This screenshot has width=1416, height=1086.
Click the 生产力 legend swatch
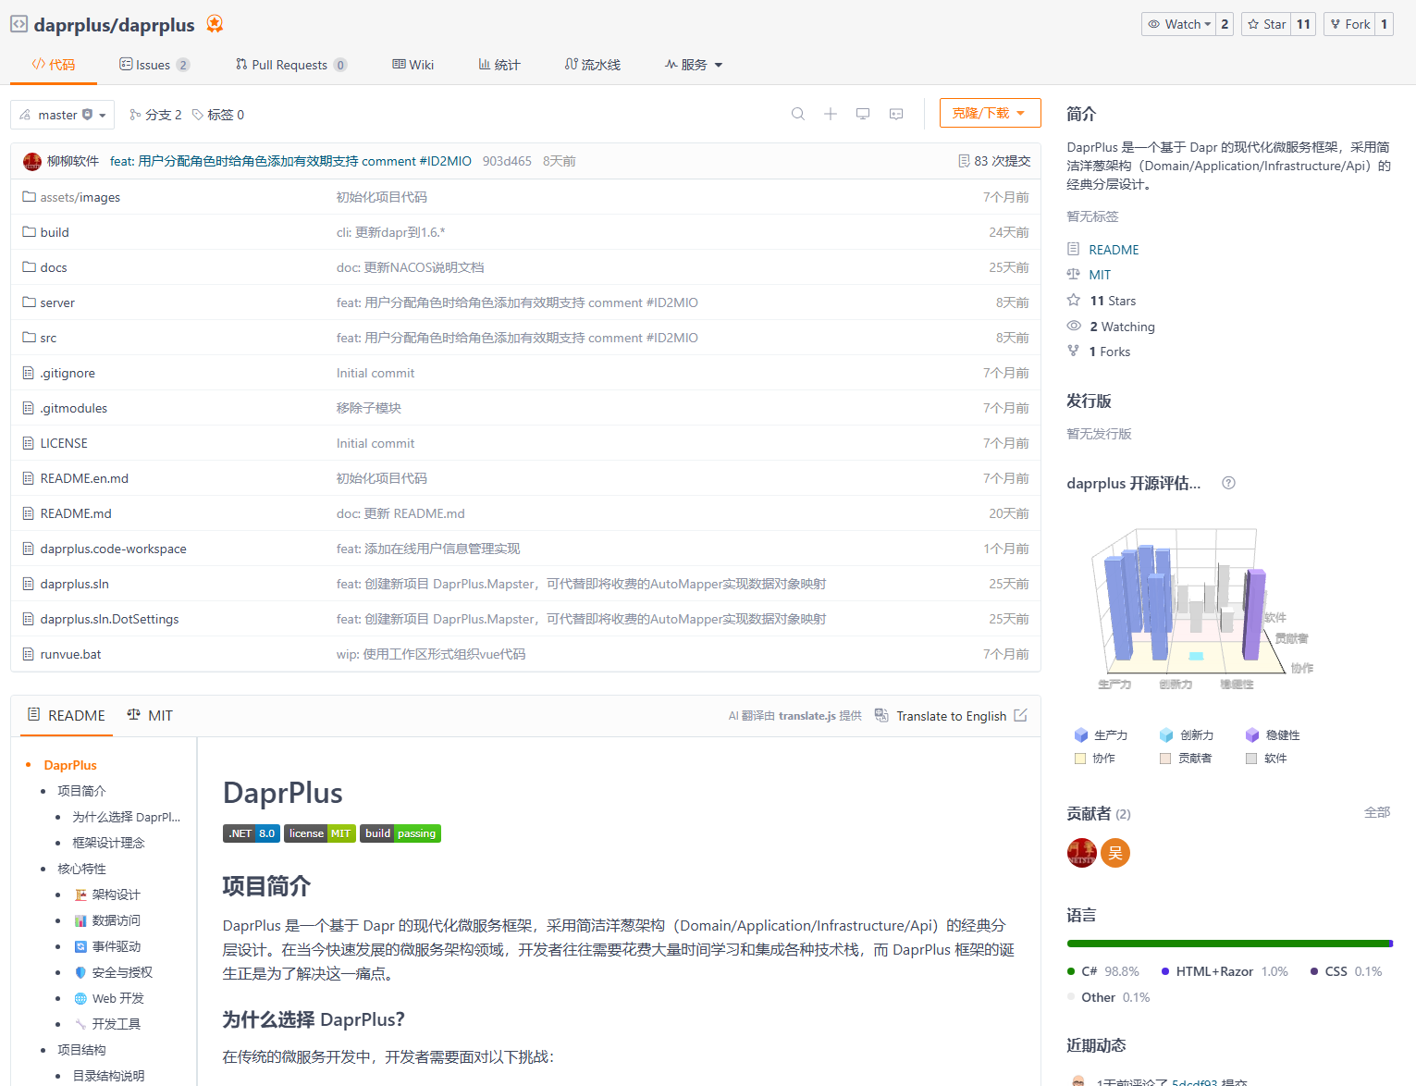[1080, 734]
